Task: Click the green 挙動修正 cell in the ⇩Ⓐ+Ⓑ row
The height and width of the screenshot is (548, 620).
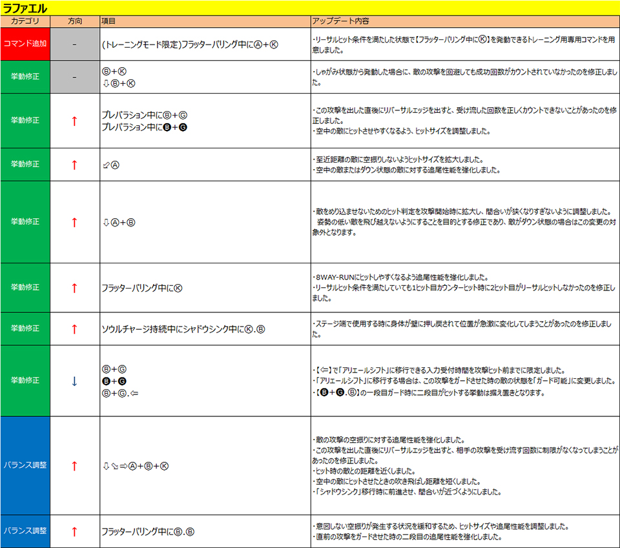Action: pos(25,222)
